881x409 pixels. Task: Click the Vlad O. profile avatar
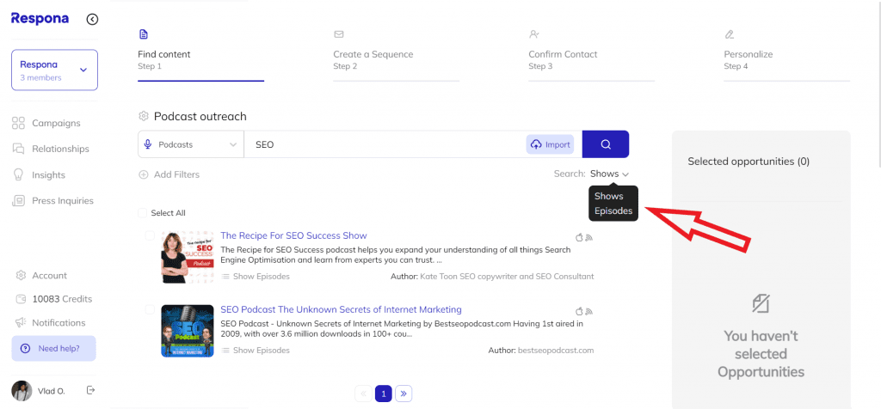(22, 391)
